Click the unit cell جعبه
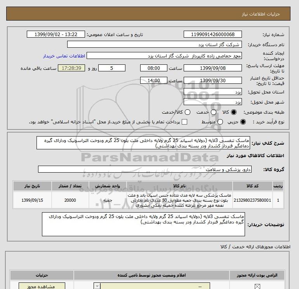299x289 pixels. pyautogui.click(x=108, y=200)
